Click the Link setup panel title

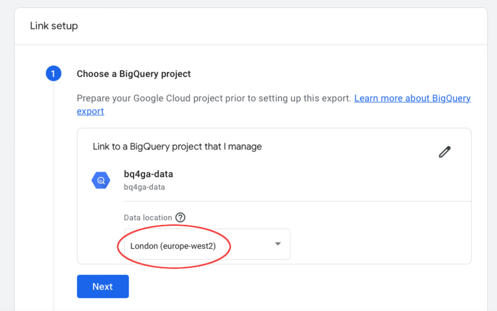tap(54, 25)
